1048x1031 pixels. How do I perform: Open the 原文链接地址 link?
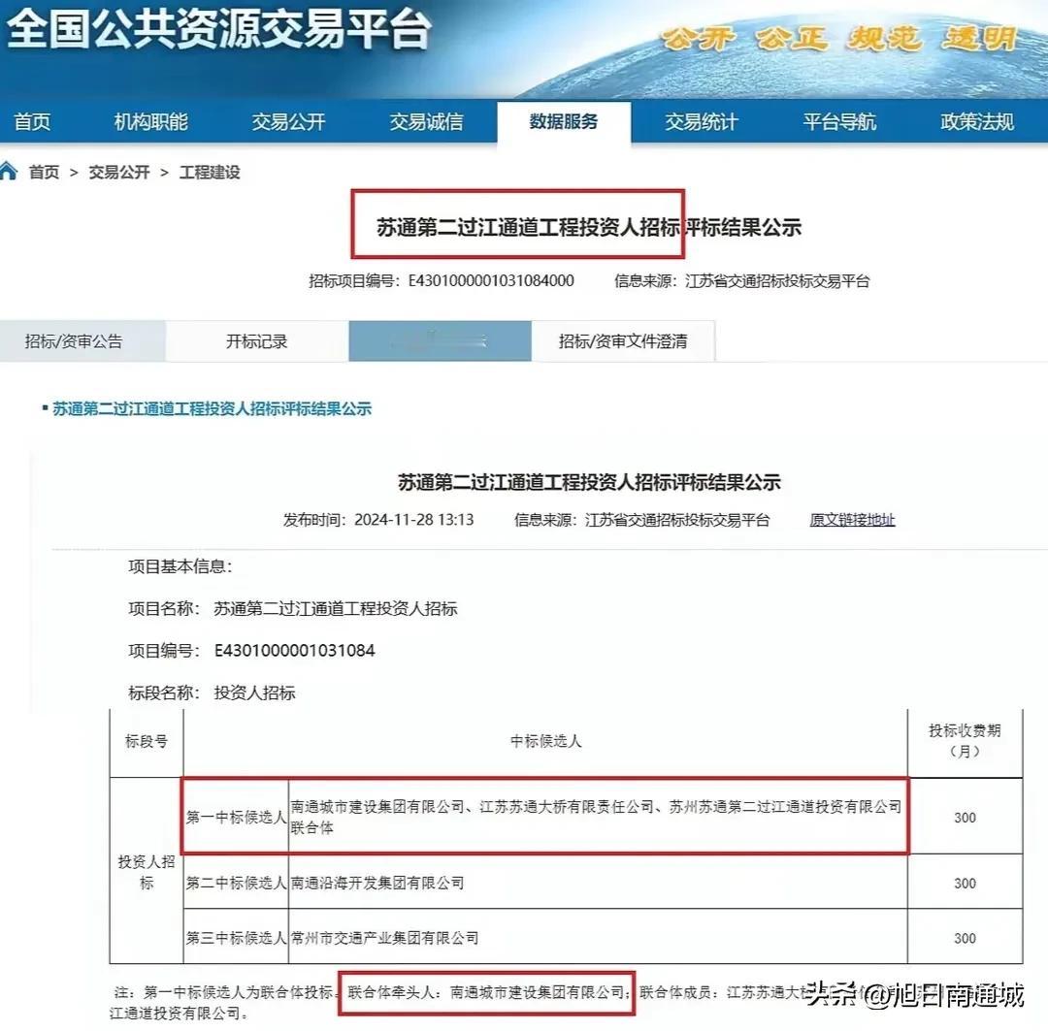click(852, 520)
